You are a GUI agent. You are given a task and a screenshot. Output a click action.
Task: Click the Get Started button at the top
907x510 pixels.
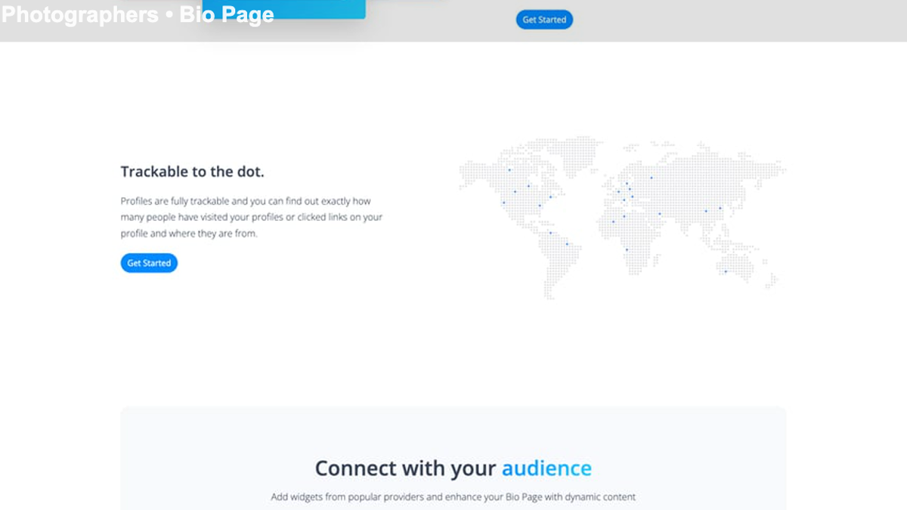544,20
